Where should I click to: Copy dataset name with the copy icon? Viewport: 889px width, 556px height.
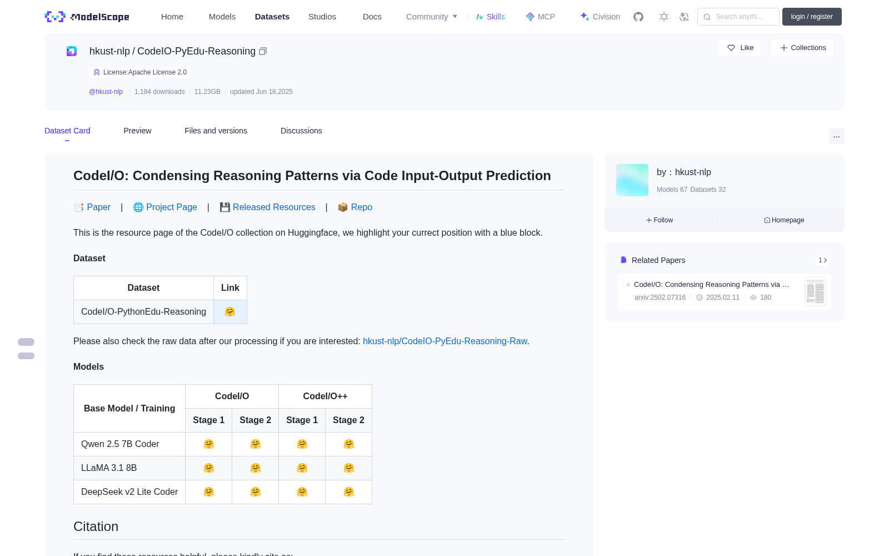point(263,51)
